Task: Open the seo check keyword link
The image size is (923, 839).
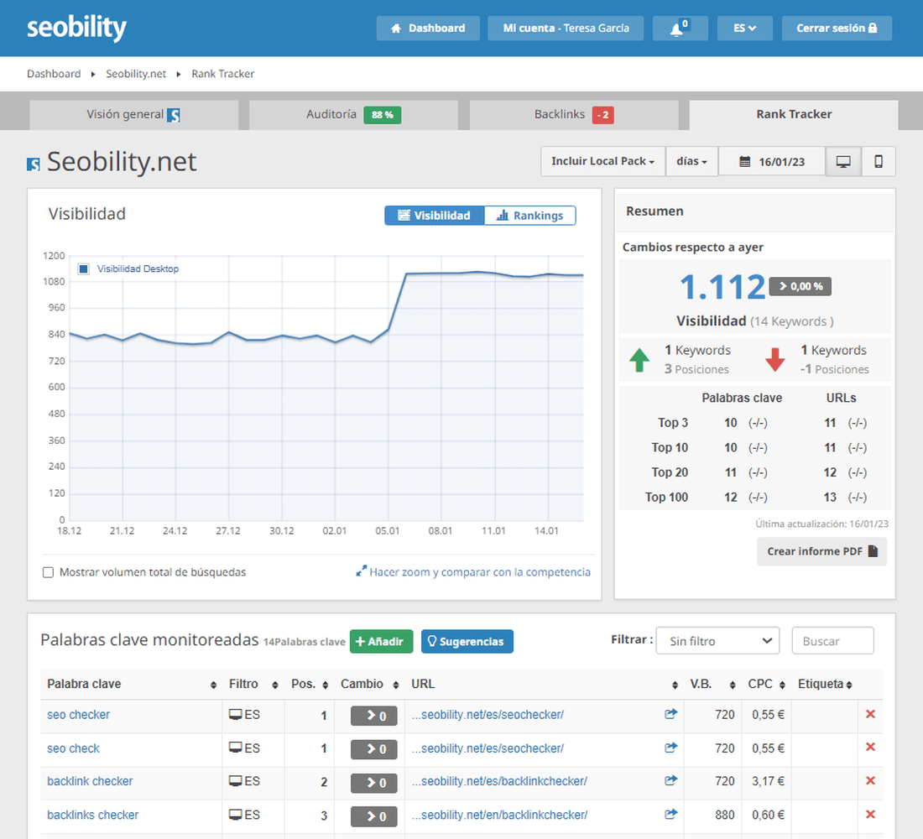Action: 74,748
